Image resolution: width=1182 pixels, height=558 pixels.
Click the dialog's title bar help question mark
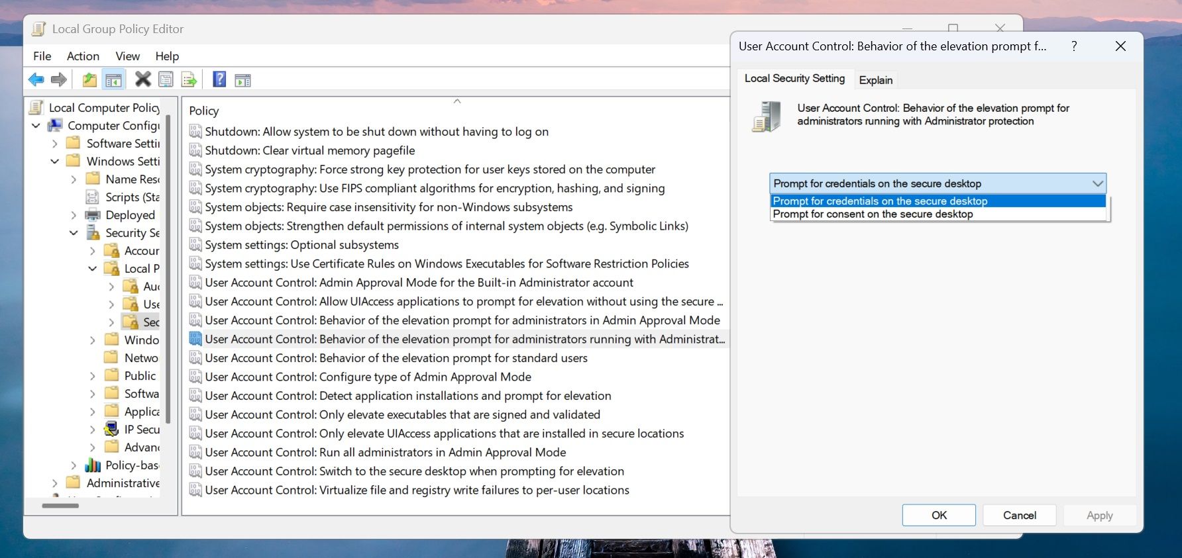coord(1074,46)
